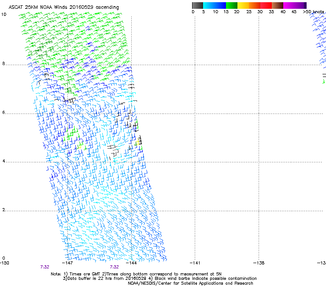The height and width of the screenshot is (286, 326).
Task: Select the latitude axis label '4'
Action: point(4,161)
